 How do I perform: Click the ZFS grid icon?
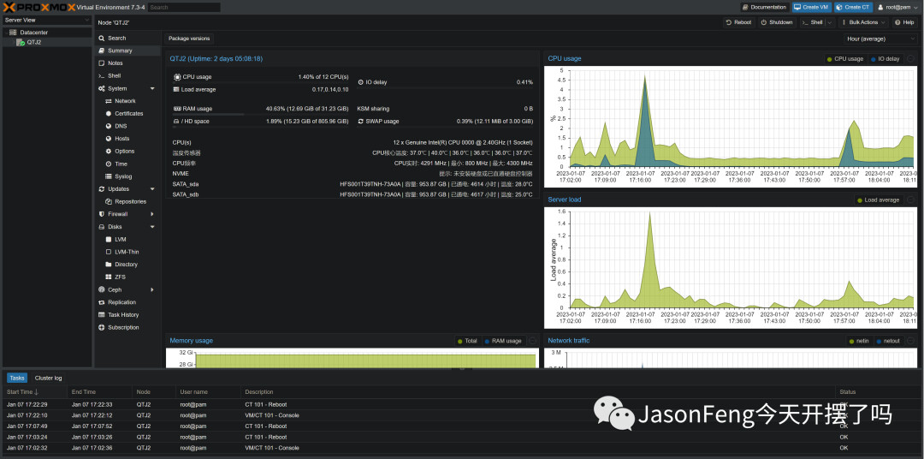[x=109, y=277]
